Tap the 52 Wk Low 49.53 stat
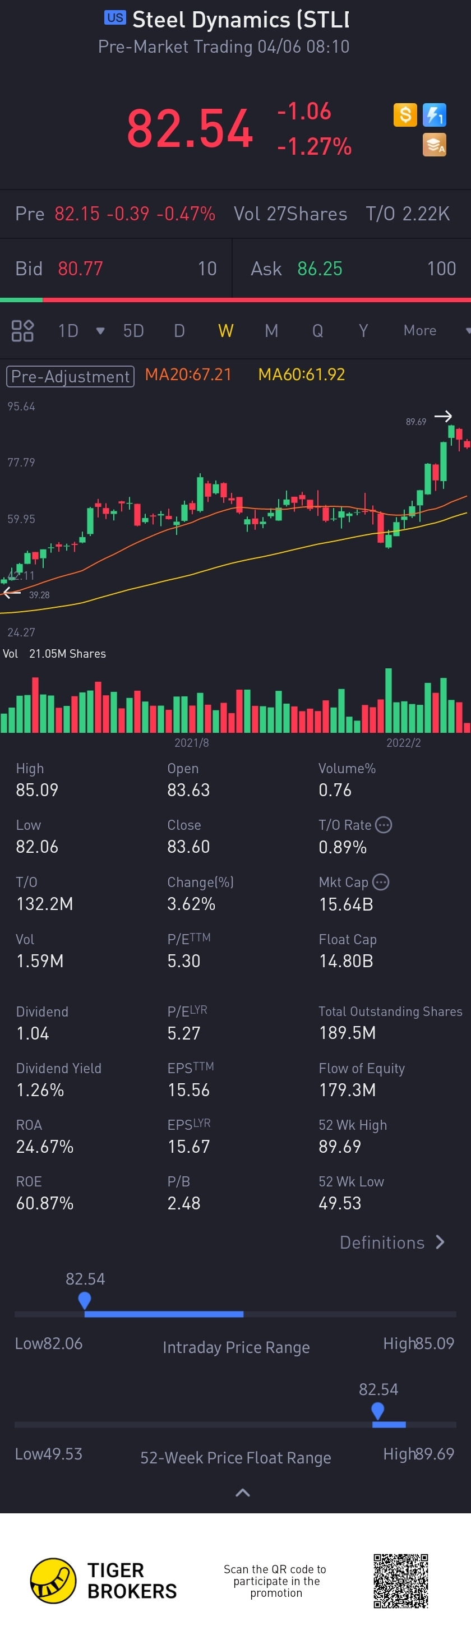This screenshot has height=1649, width=471. click(x=340, y=1203)
